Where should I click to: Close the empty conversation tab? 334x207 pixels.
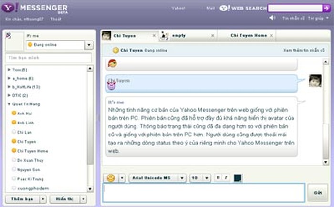coord(213,36)
